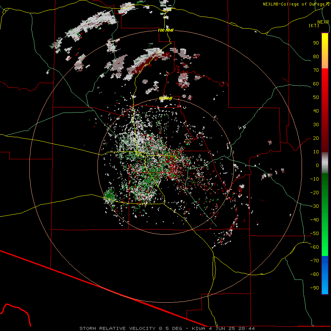Select the -40 value on the velocity scale
Viewport: 331px width, 331px height.
pos(314,220)
